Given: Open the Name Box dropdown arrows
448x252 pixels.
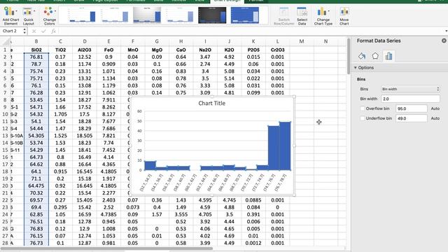Looking at the screenshot, I should (24, 31).
